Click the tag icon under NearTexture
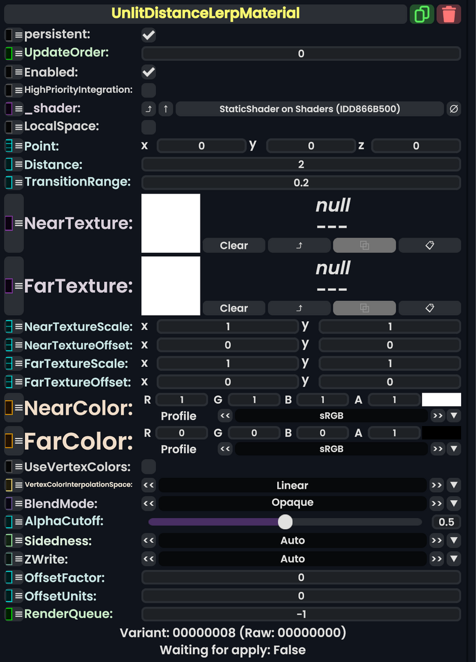The width and height of the screenshot is (476, 662). coord(430,245)
